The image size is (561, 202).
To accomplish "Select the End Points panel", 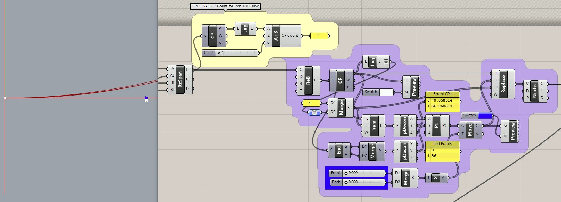I will point(443,152).
